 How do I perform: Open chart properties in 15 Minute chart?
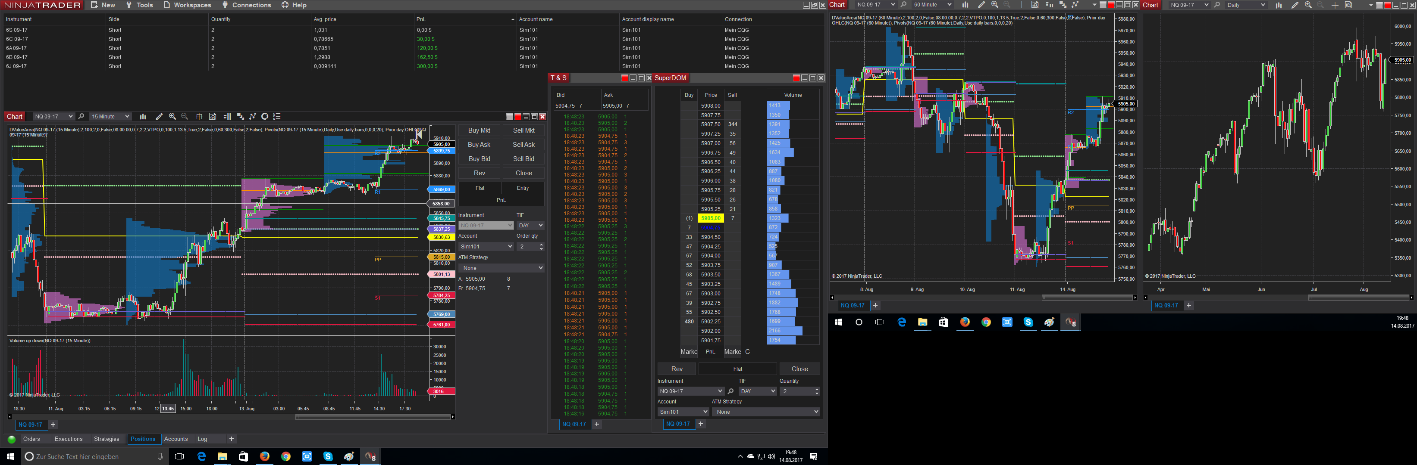(x=277, y=116)
